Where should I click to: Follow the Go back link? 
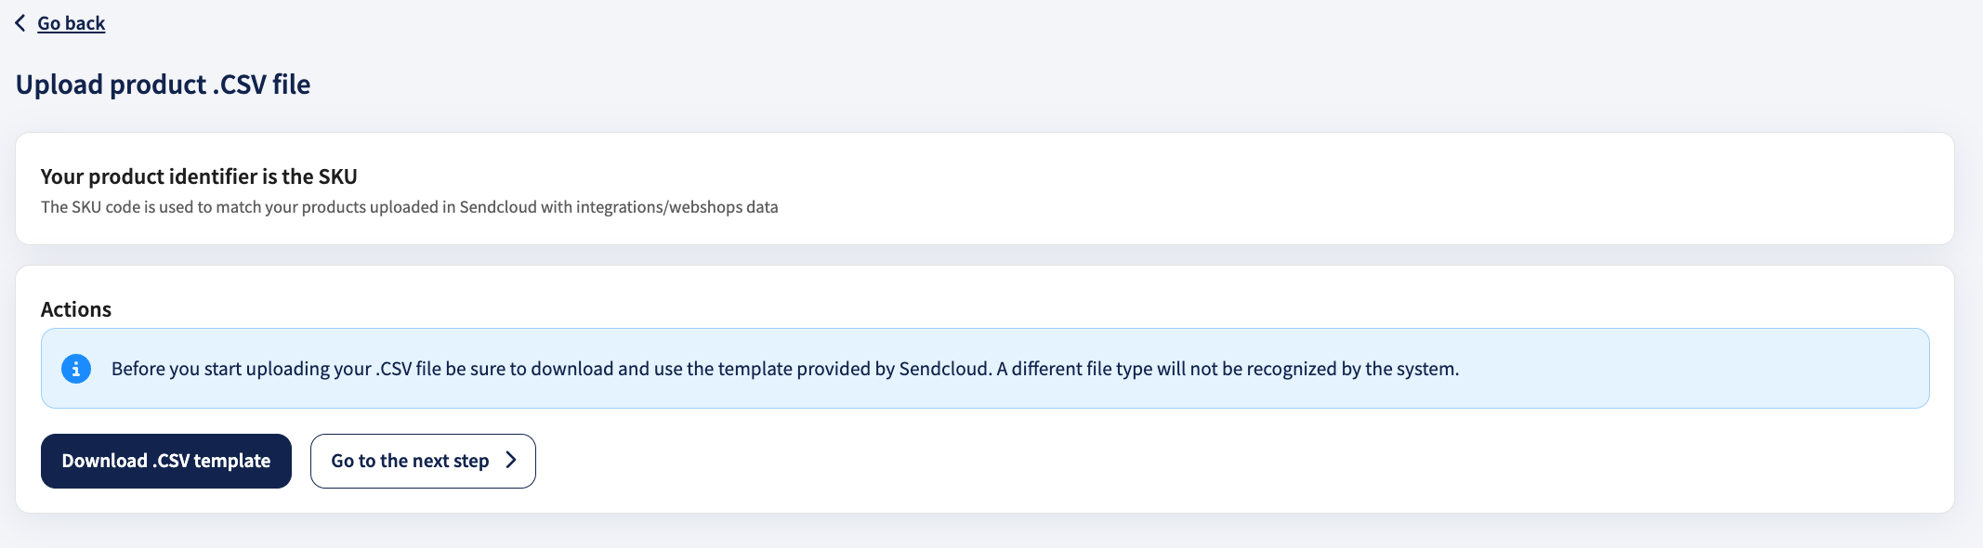(x=72, y=23)
